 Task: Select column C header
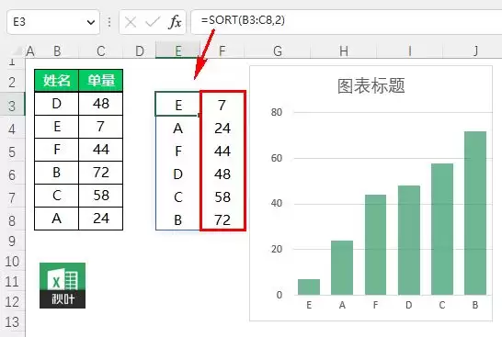click(x=101, y=51)
